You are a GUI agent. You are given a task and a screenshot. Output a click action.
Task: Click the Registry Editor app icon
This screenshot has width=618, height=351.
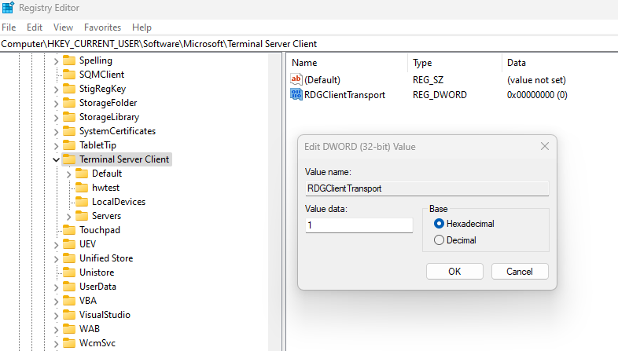[8, 8]
